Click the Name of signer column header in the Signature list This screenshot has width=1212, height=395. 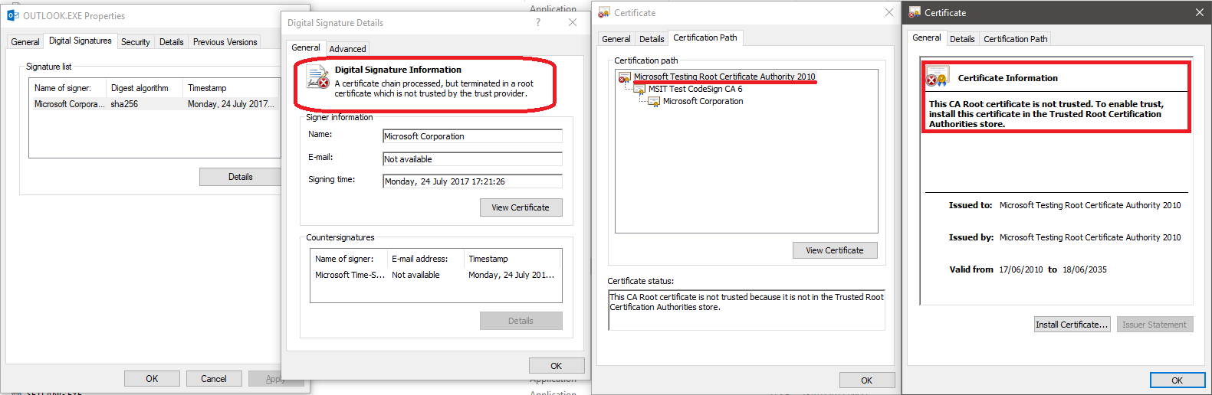(x=67, y=88)
